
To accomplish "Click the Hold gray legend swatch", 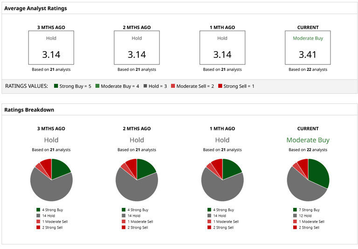I will tap(145, 86).
